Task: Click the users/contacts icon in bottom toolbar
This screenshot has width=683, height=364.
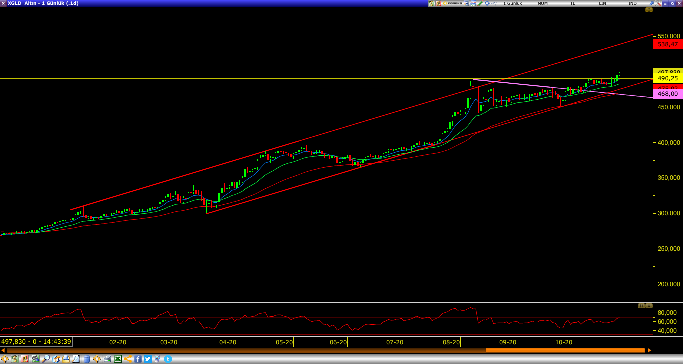Action: coord(35,359)
